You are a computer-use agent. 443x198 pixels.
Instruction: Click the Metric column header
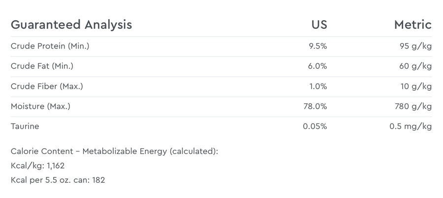coord(413,25)
